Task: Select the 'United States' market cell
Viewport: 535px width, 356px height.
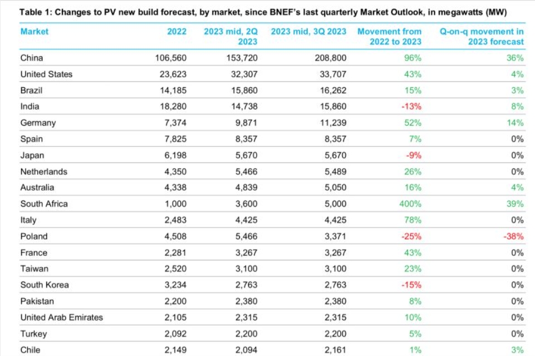Action: pos(46,74)
